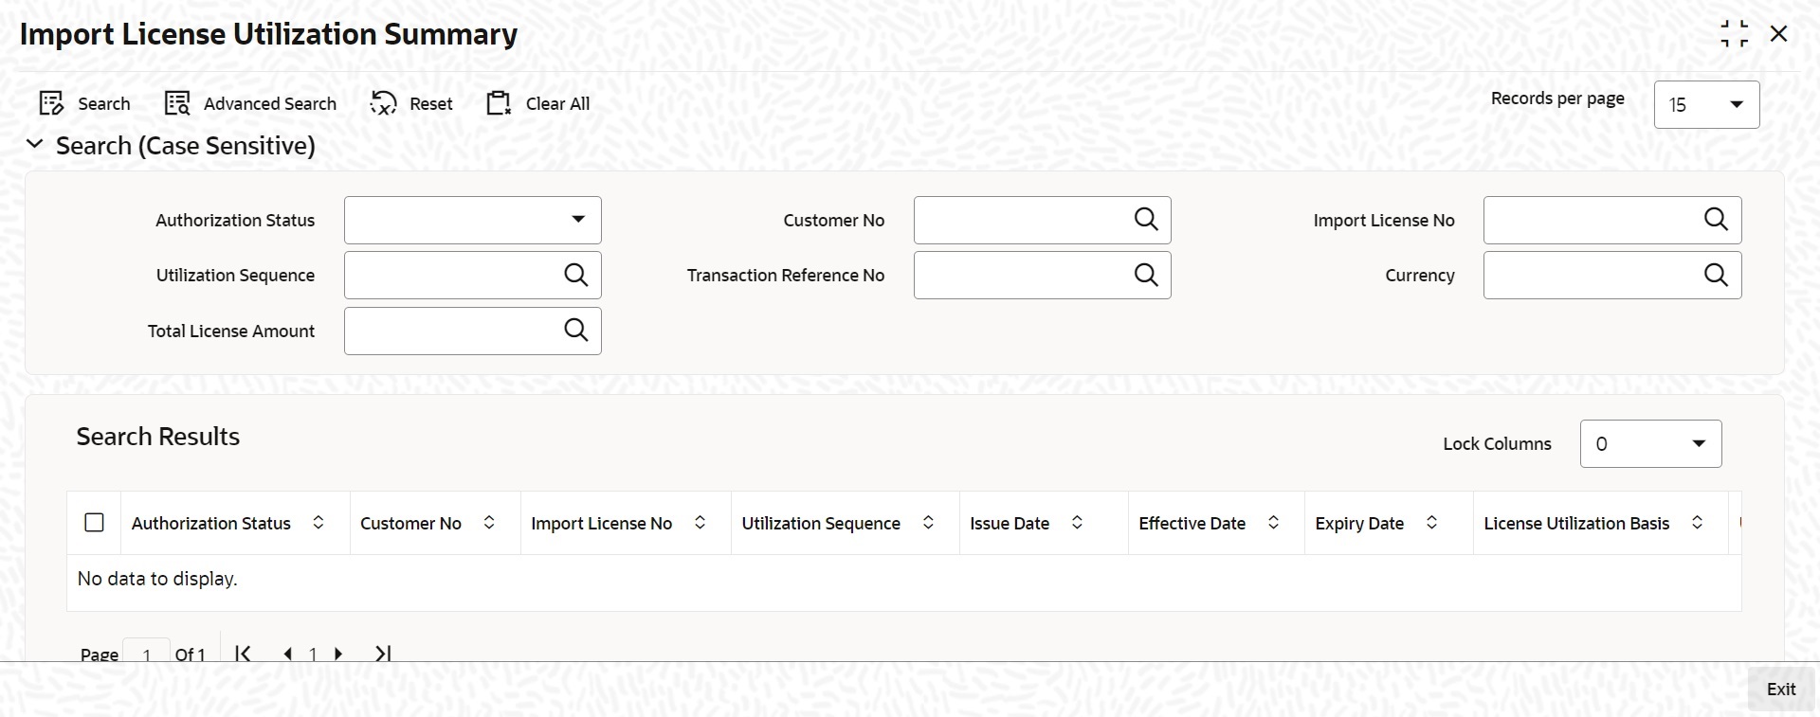Open the Import License No search lookup
This screenshot has height=717, width=1820.
(x=1716, y=220)
